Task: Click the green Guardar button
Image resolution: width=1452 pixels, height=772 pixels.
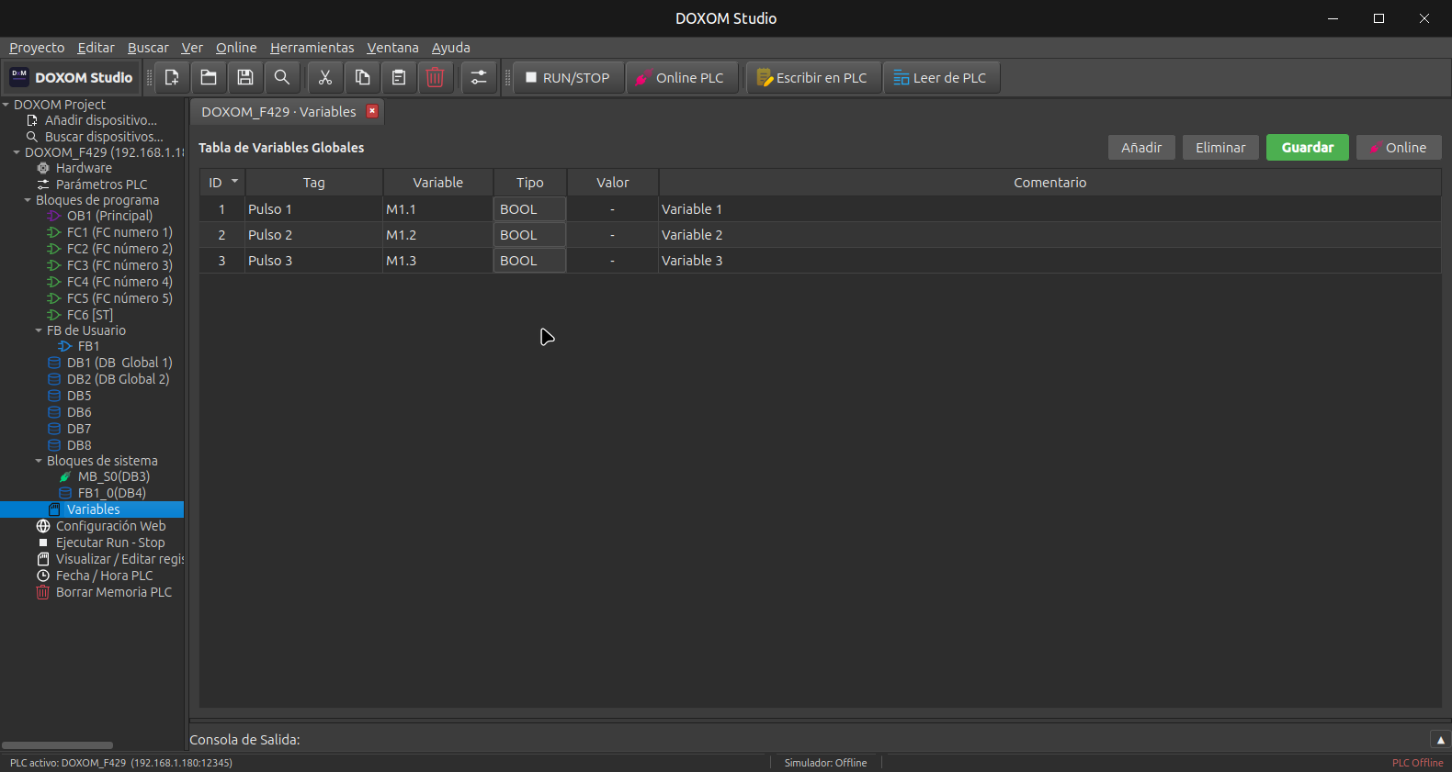Action: pyautogui.click(x=1308, y=148)
